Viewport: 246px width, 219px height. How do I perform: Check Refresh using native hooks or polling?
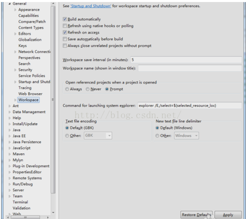(x=65, y=25)
